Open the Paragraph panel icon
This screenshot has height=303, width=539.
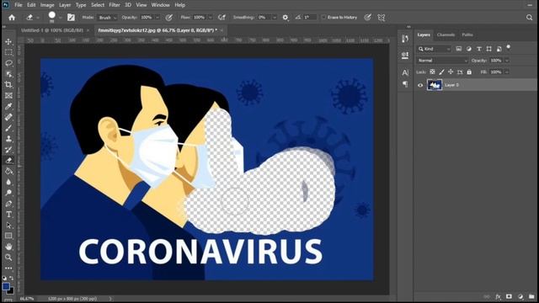click(405, 84)
